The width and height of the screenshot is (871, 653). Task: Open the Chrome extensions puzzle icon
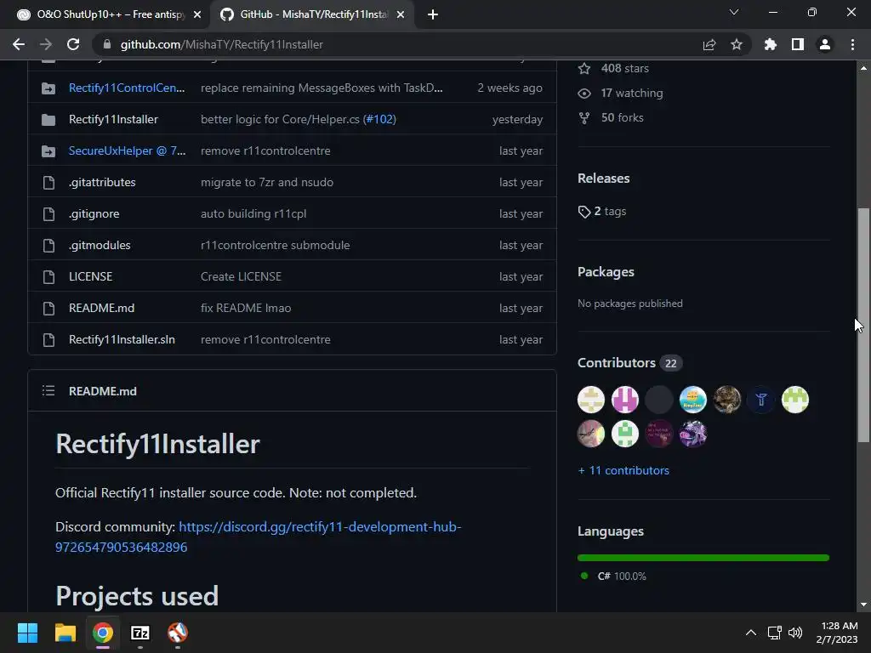[x=770, y=44]
